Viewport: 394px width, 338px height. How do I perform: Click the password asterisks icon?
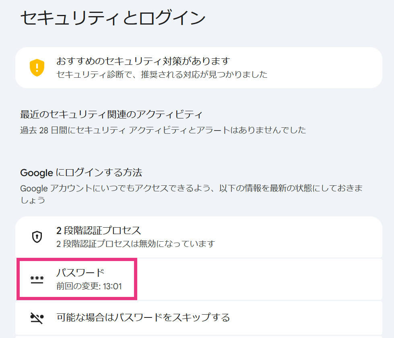(x=37, y=280)
